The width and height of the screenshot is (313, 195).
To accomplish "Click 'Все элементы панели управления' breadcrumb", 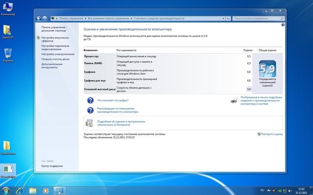I will [108, 18].
